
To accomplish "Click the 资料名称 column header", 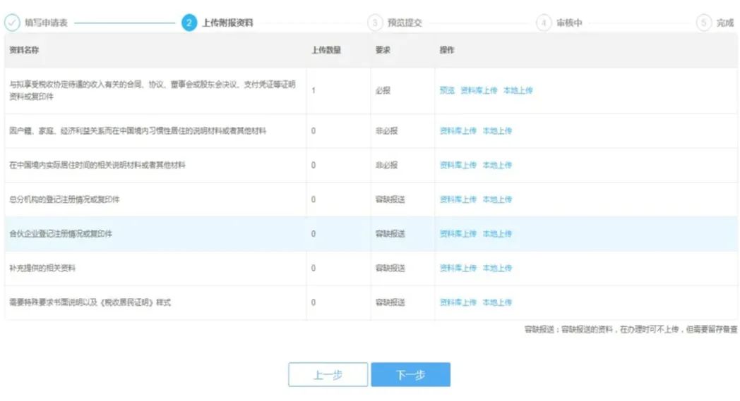I will click(24, 50).
